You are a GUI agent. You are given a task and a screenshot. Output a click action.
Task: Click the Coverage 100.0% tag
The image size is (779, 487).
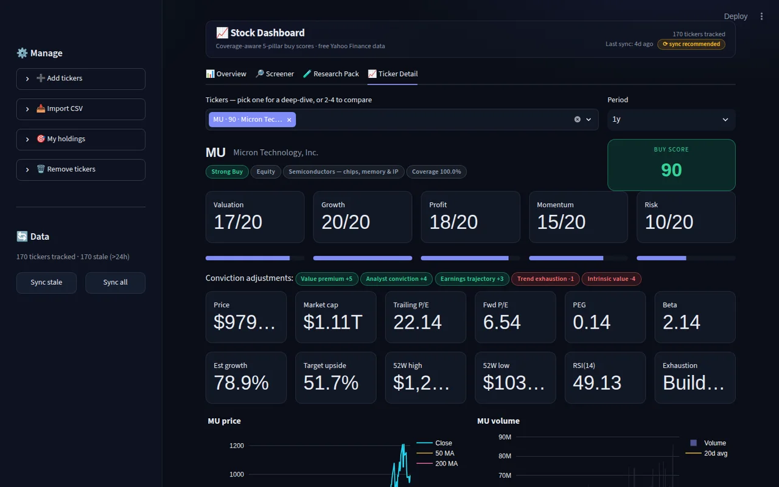[x=436, y=172]
